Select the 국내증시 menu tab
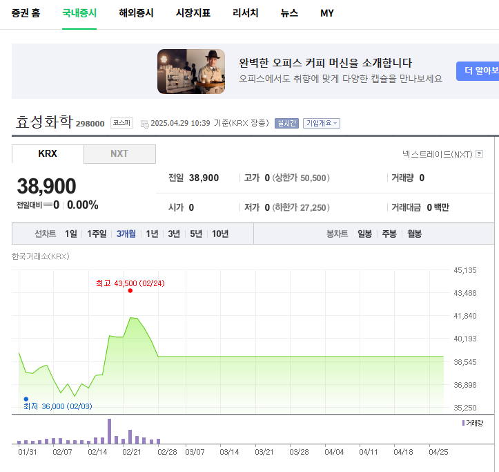 pyautogui.click(x=79, y=13)
